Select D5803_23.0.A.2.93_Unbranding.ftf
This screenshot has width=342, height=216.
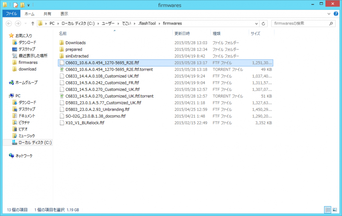97,109
